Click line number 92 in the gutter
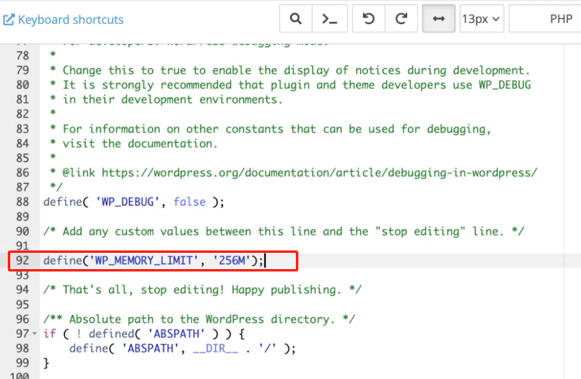This screenshot has height=379, width=581. (22, 261)
